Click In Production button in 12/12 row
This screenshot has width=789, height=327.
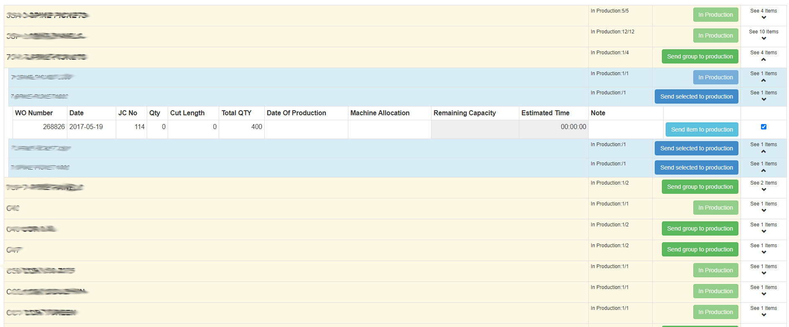[x=715, y=36]
